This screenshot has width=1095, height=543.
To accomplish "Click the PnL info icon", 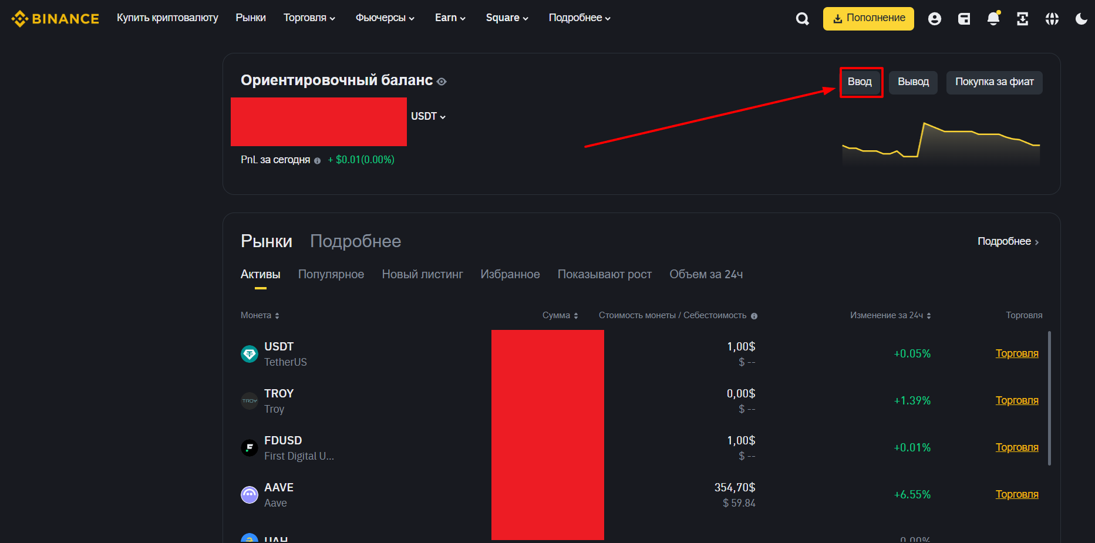I will tap(317, 161).
